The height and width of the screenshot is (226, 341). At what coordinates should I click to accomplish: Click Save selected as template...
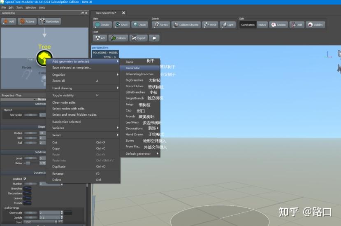[x=83, y=68]
